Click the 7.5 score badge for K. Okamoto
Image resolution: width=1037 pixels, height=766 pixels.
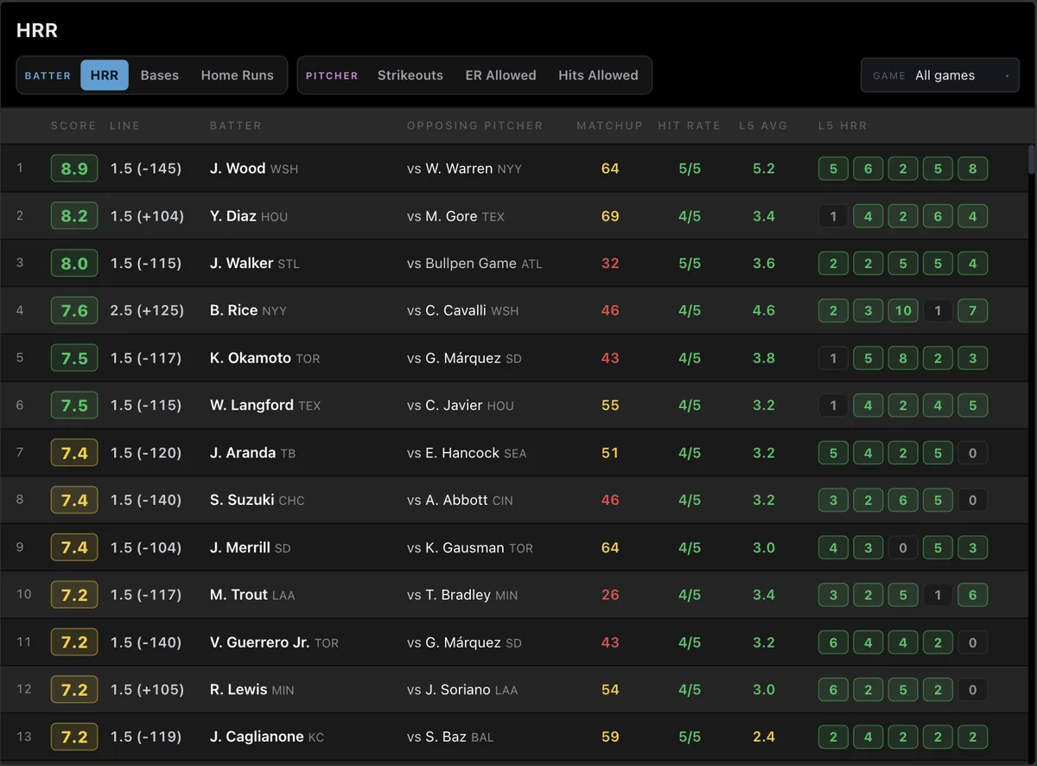(x=74, y=358)
